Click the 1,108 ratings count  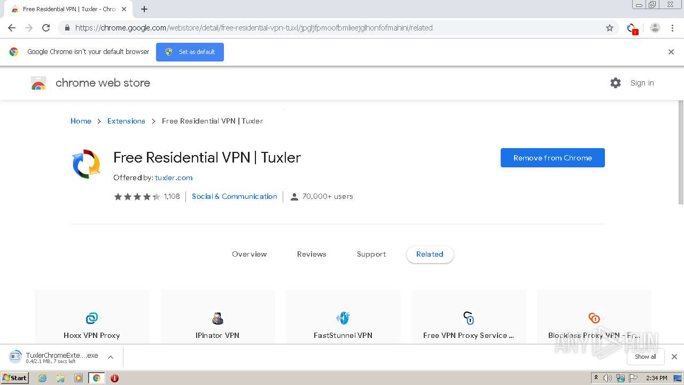pyautogui.click(x=172, y=196)
